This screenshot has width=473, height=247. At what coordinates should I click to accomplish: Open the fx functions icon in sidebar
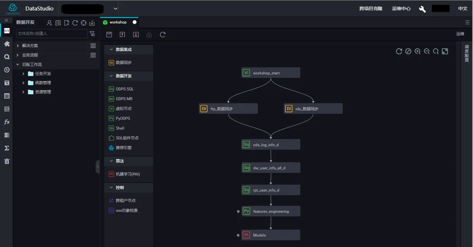[7, 122]
